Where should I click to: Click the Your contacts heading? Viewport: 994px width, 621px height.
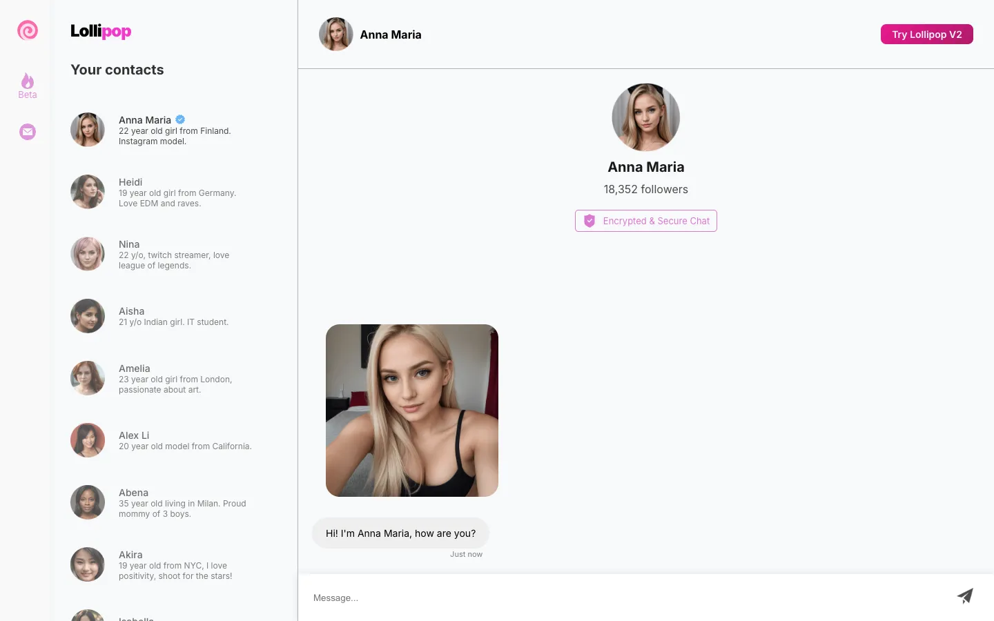click(x=117, y=70)
